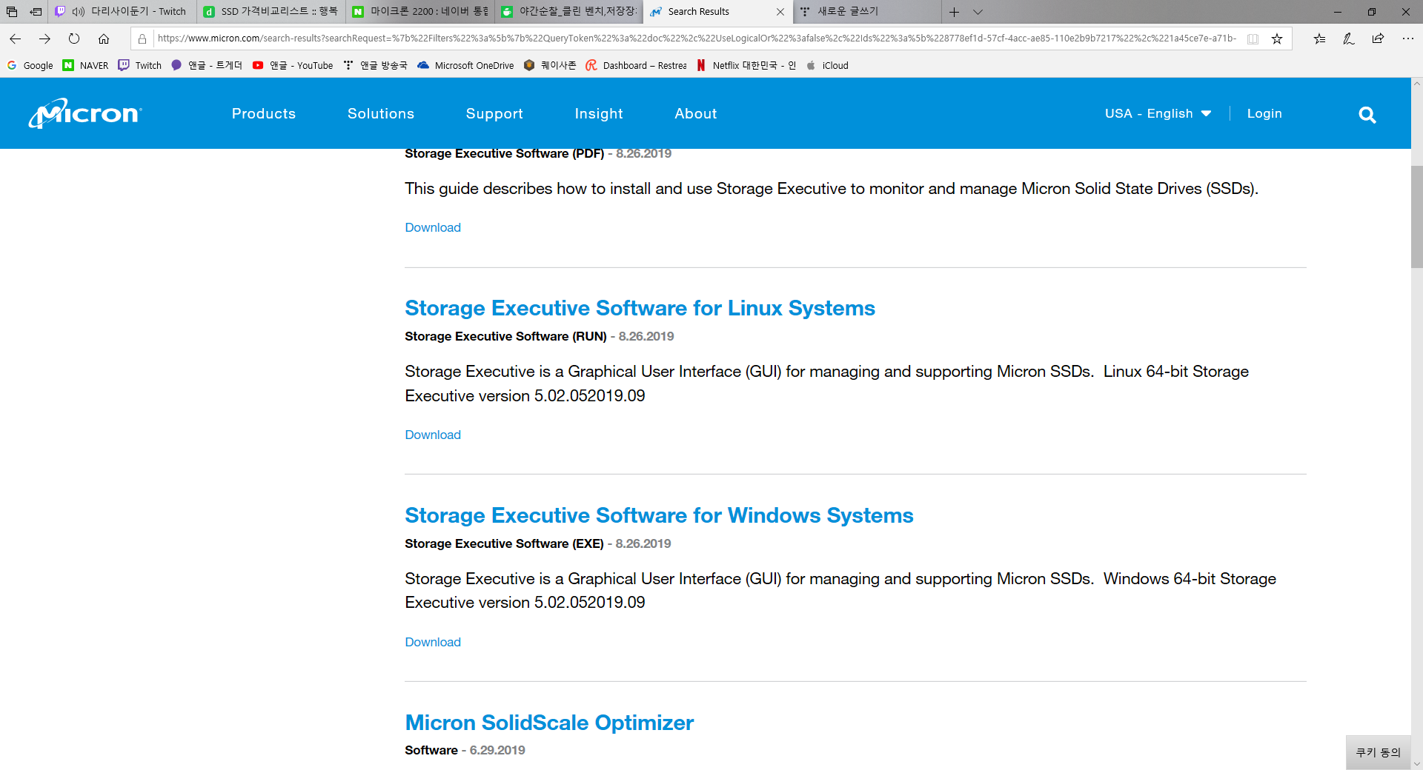Click the 쿠키 동의 cookie consent button
Viewport: 1423px width, 770px height.
(1379, 752)
